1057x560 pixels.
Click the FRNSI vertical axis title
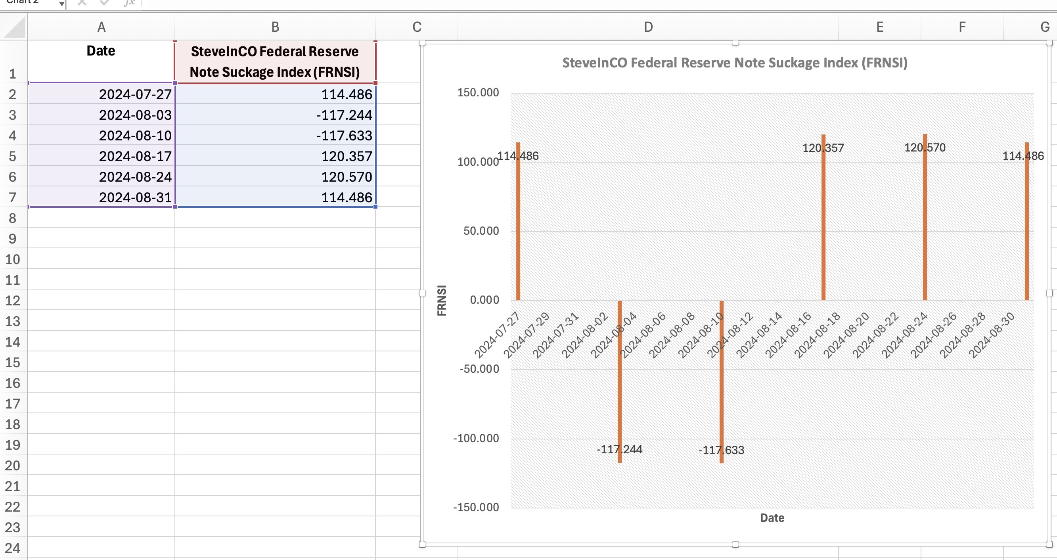(442, 300)
